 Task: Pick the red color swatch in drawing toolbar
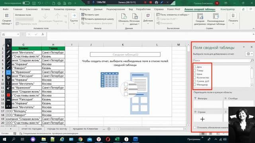[x=8, y=95]
